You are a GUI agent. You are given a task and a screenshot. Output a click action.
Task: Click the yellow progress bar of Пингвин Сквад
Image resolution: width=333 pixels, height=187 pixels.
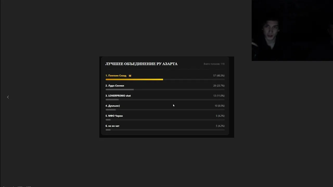click(x=134, y=79)
